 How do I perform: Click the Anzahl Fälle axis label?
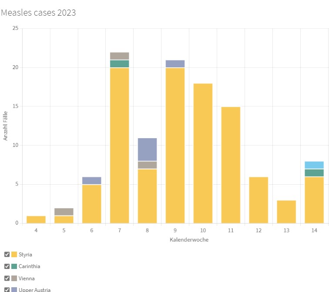pyautogui.click(x=5, y=126)
